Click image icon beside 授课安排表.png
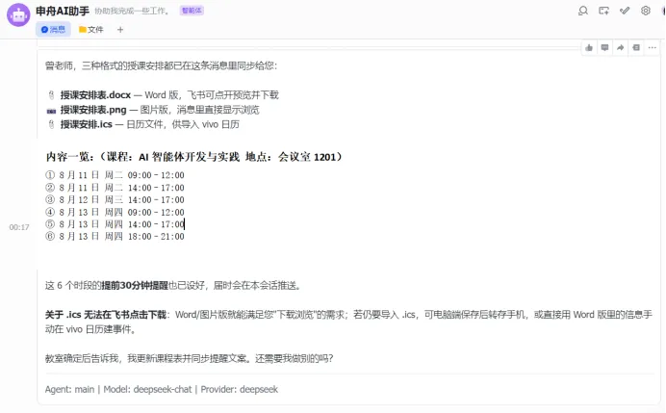Viewport: 666px width, 413px height. tap(51, 111)
